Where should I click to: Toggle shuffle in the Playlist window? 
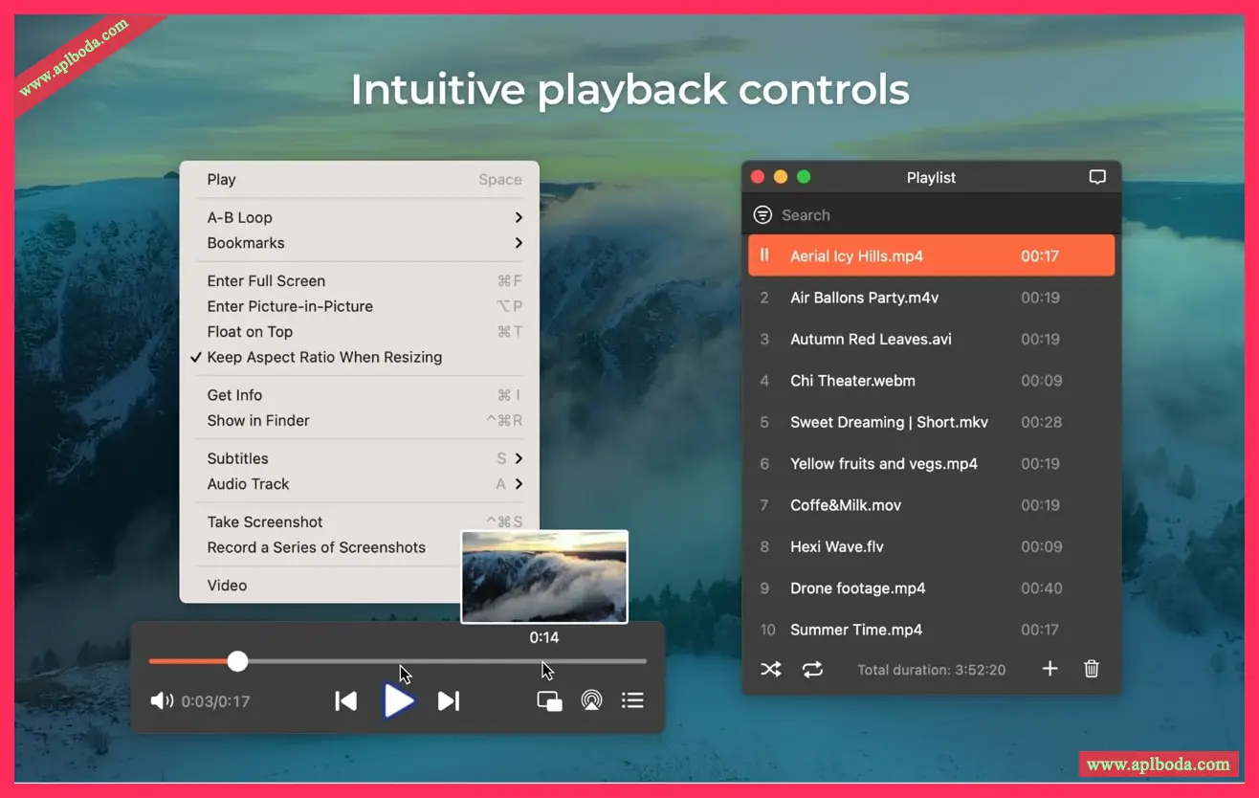click(x=771, y=670)
